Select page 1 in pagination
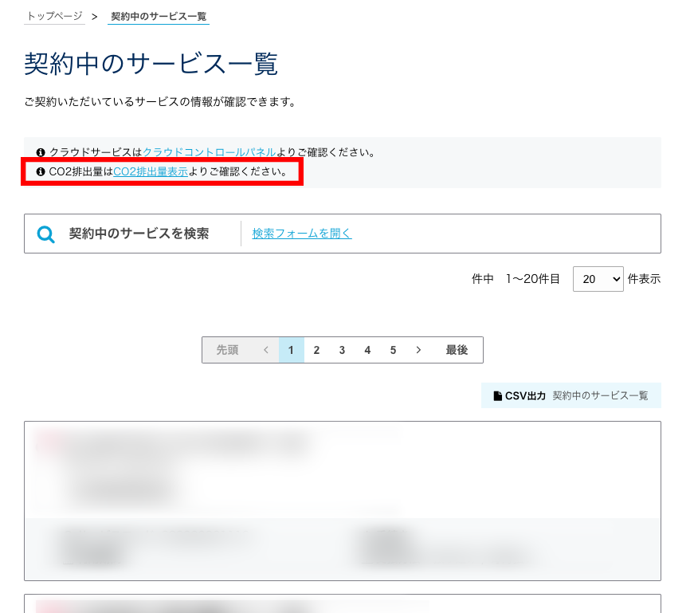Viewport: 694px width, 613px height. [x=292, y=350]
